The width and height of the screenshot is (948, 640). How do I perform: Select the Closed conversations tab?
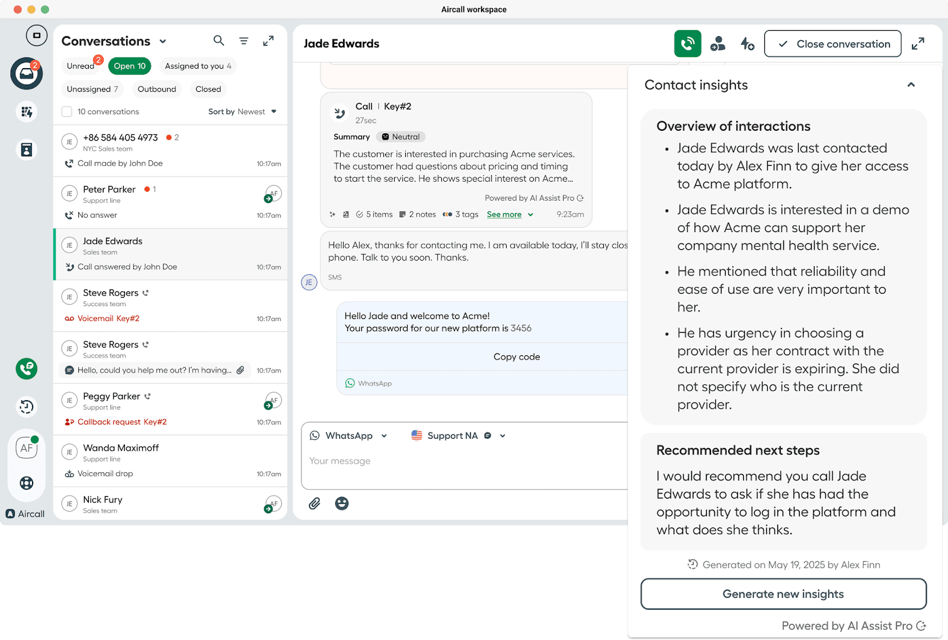(208, 89)
